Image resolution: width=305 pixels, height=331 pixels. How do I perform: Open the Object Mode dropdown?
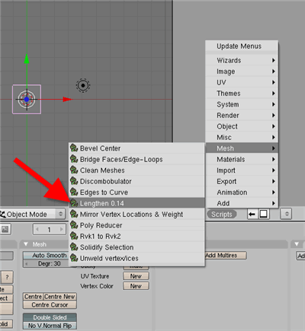(x=33, y=214)
